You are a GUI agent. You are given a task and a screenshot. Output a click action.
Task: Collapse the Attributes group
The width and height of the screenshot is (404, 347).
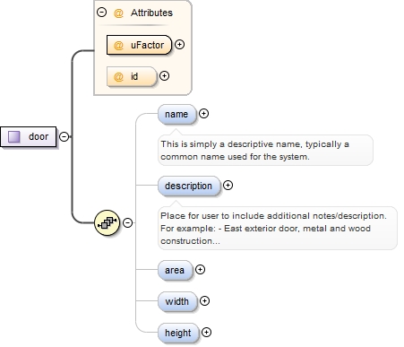tap(102, 13)
